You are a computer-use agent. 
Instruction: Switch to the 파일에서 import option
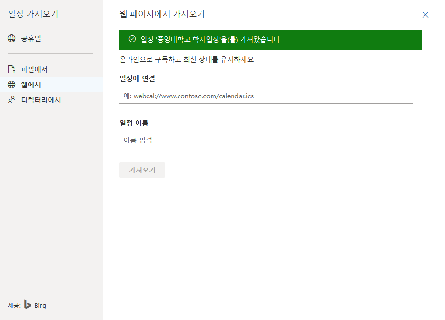(36, 69)
